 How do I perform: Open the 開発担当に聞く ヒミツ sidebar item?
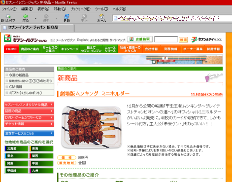(x=29, y=81)
